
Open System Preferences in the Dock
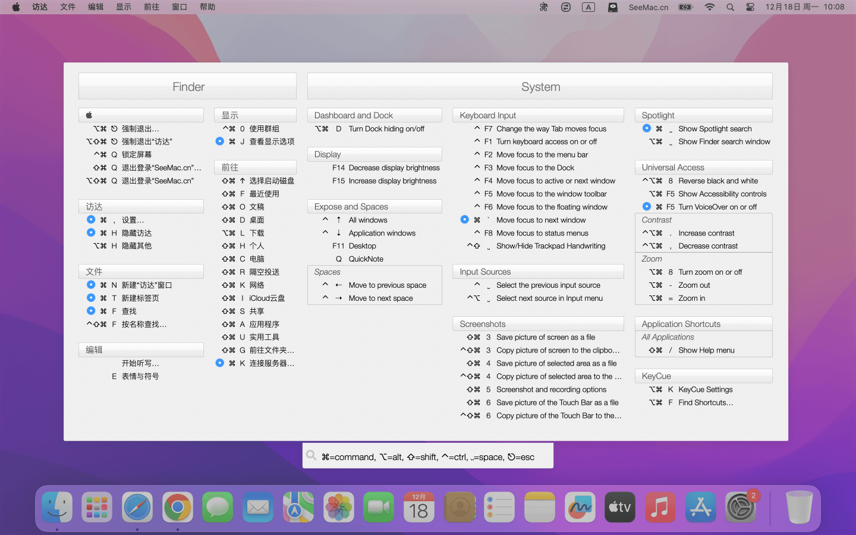click(741, 507)
